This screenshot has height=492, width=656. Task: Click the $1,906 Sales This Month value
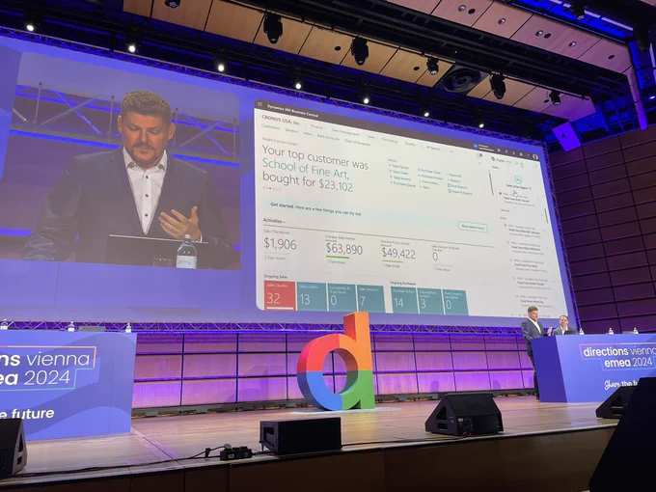click(280, 244)
